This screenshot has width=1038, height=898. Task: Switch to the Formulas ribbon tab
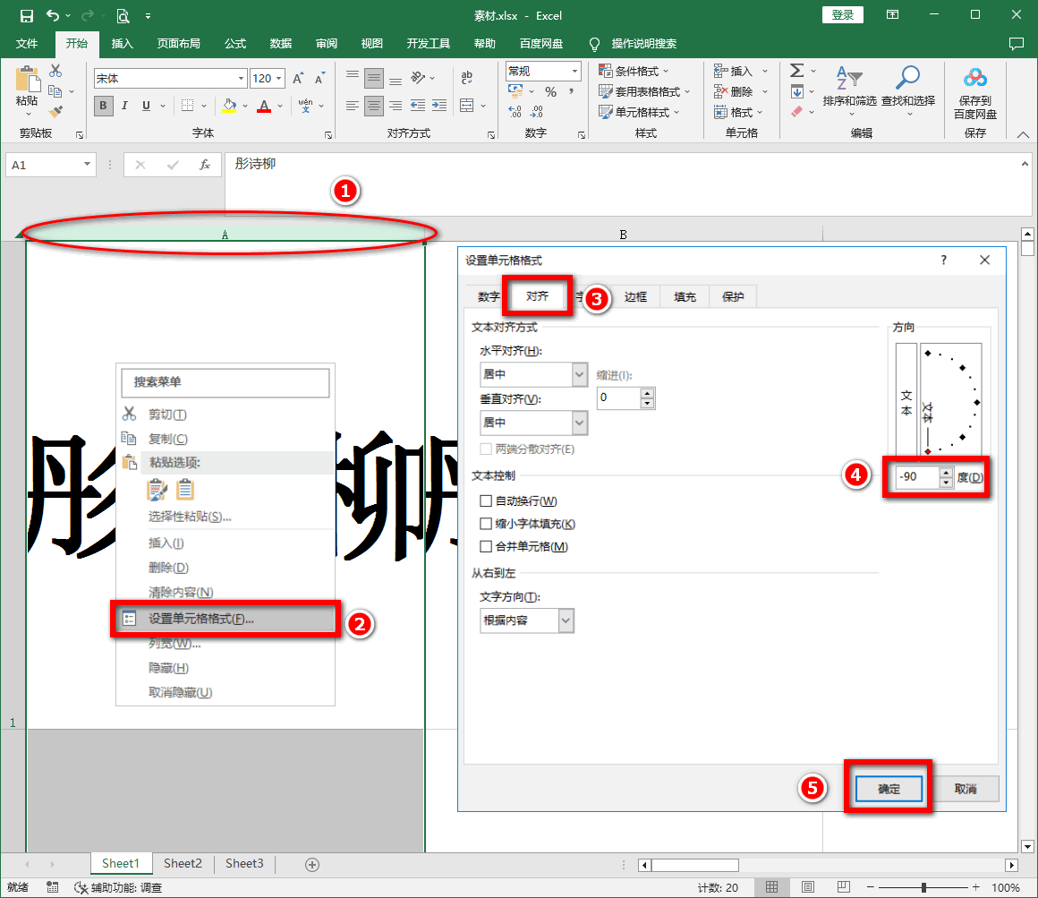[x=235, y=44]
